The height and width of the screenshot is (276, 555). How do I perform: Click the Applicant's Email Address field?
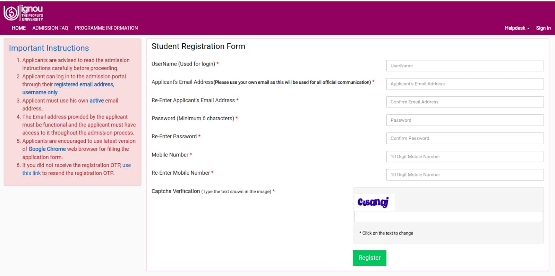pos(464,84)
